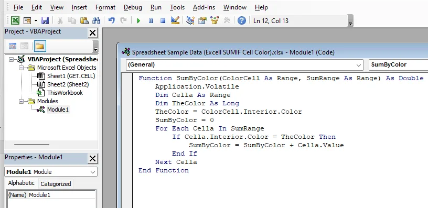Open Visual Basic Help question mark icon
This screenshot has width=428, height=208.
[242, 21]
